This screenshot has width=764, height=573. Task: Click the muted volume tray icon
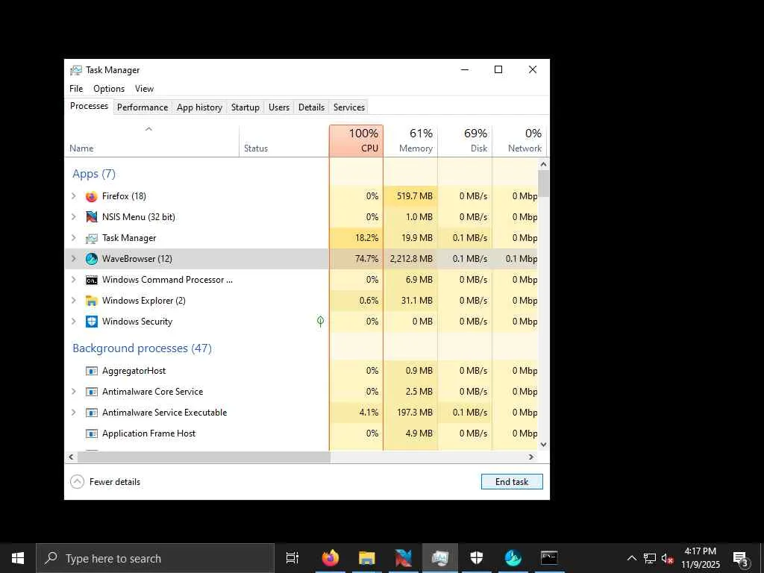point(667,558)
